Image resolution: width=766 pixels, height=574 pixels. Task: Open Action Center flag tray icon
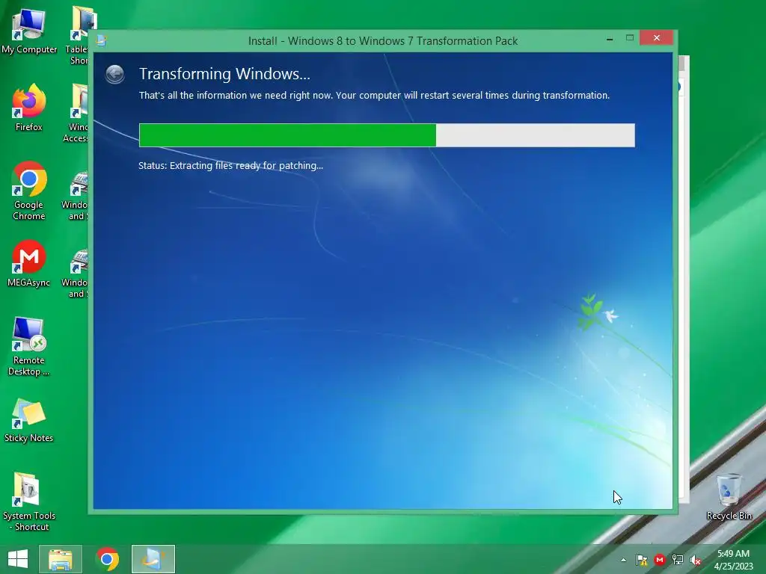[642, 560]
